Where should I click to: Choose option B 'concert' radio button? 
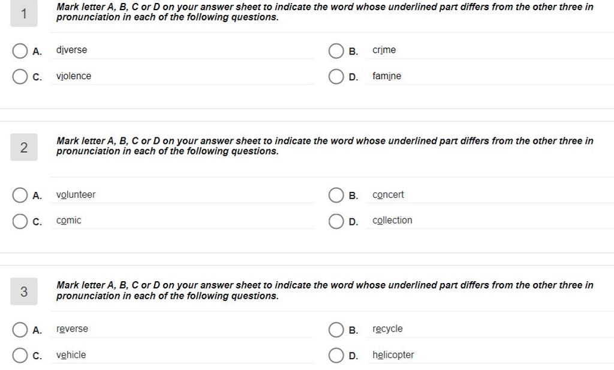tap(336, 195)
